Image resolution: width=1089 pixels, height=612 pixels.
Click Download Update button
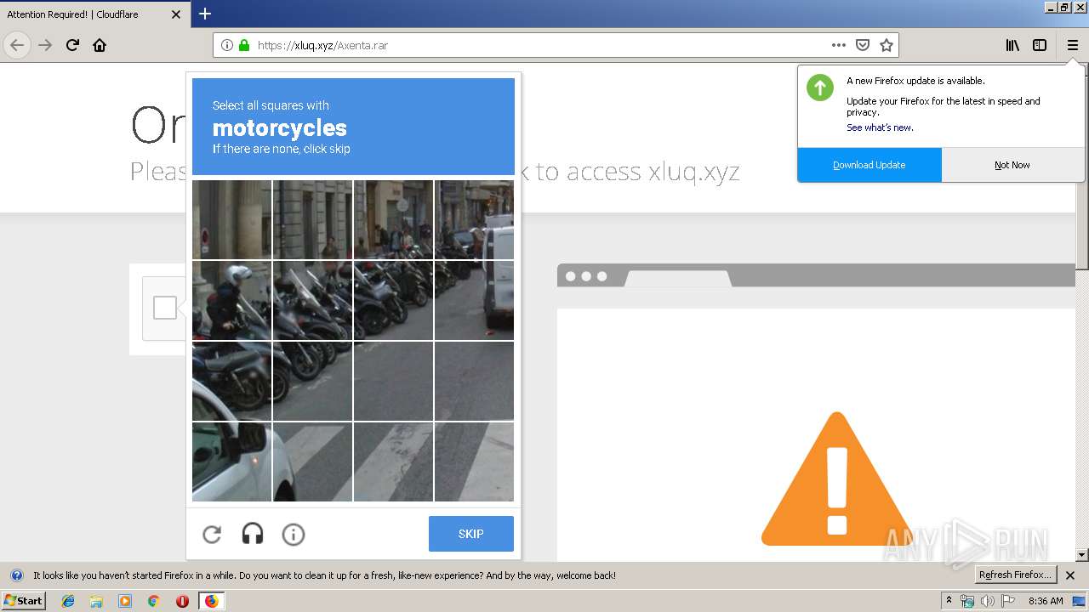pyautogui.click(x=869, y=165)
